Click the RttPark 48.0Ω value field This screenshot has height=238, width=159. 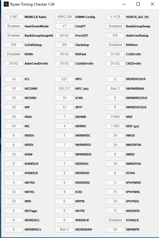(64, 54)
